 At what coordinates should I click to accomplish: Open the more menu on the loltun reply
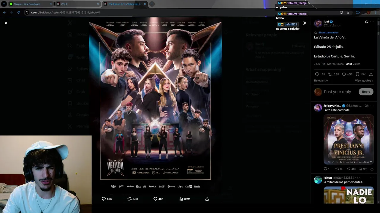[372, 178]
